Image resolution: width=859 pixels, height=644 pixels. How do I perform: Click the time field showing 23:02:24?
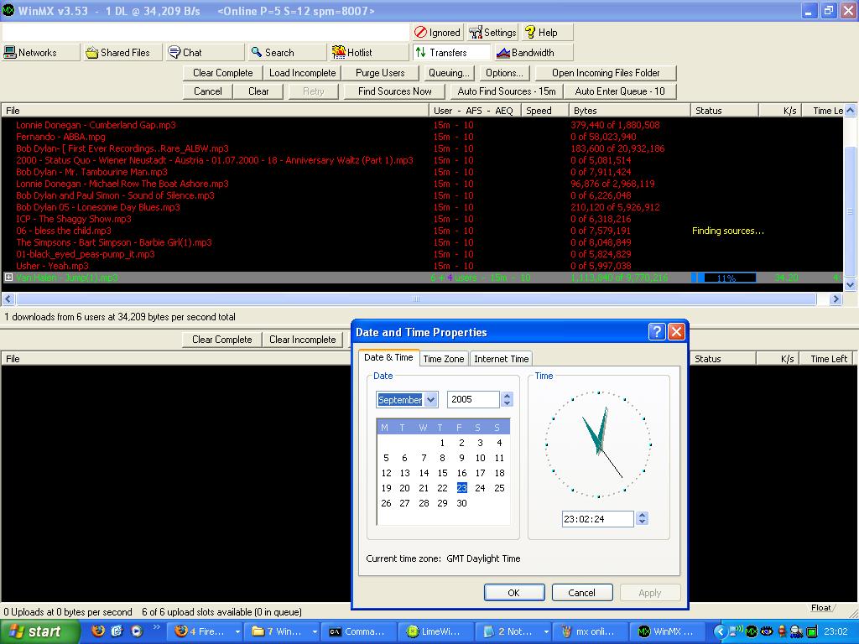click(x=597, y=519)
